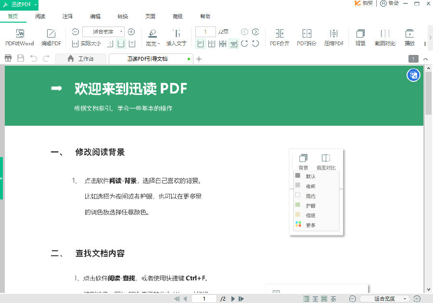Open the 注释 ribbon tab
Image resolution: width=433 pixels, height=303 pixels.
[x=67, y=16]
